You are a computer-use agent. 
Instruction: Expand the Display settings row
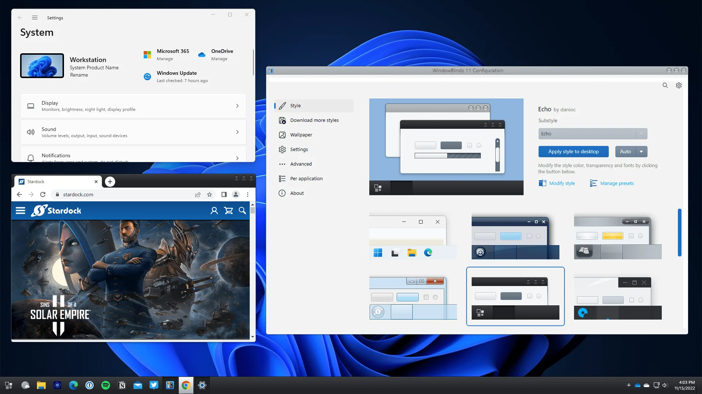pyautogui.click(x=237, y=106)
